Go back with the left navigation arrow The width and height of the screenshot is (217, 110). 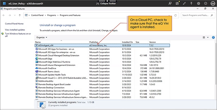pos(4,15)
